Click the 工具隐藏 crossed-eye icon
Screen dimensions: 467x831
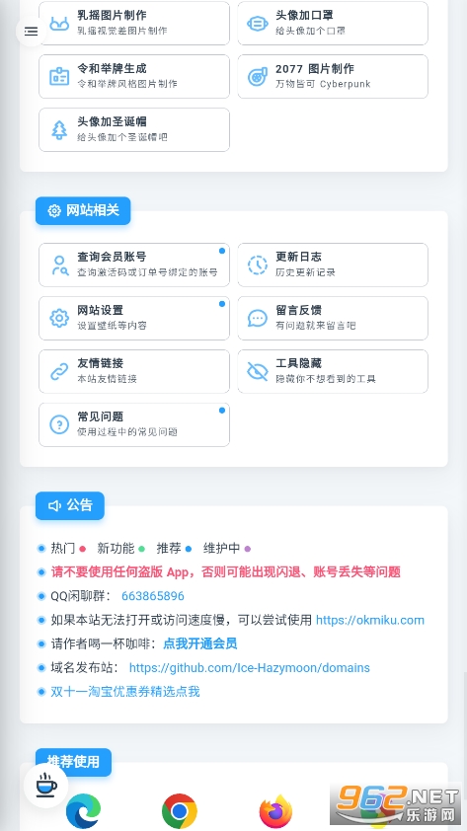click(258, 371)
